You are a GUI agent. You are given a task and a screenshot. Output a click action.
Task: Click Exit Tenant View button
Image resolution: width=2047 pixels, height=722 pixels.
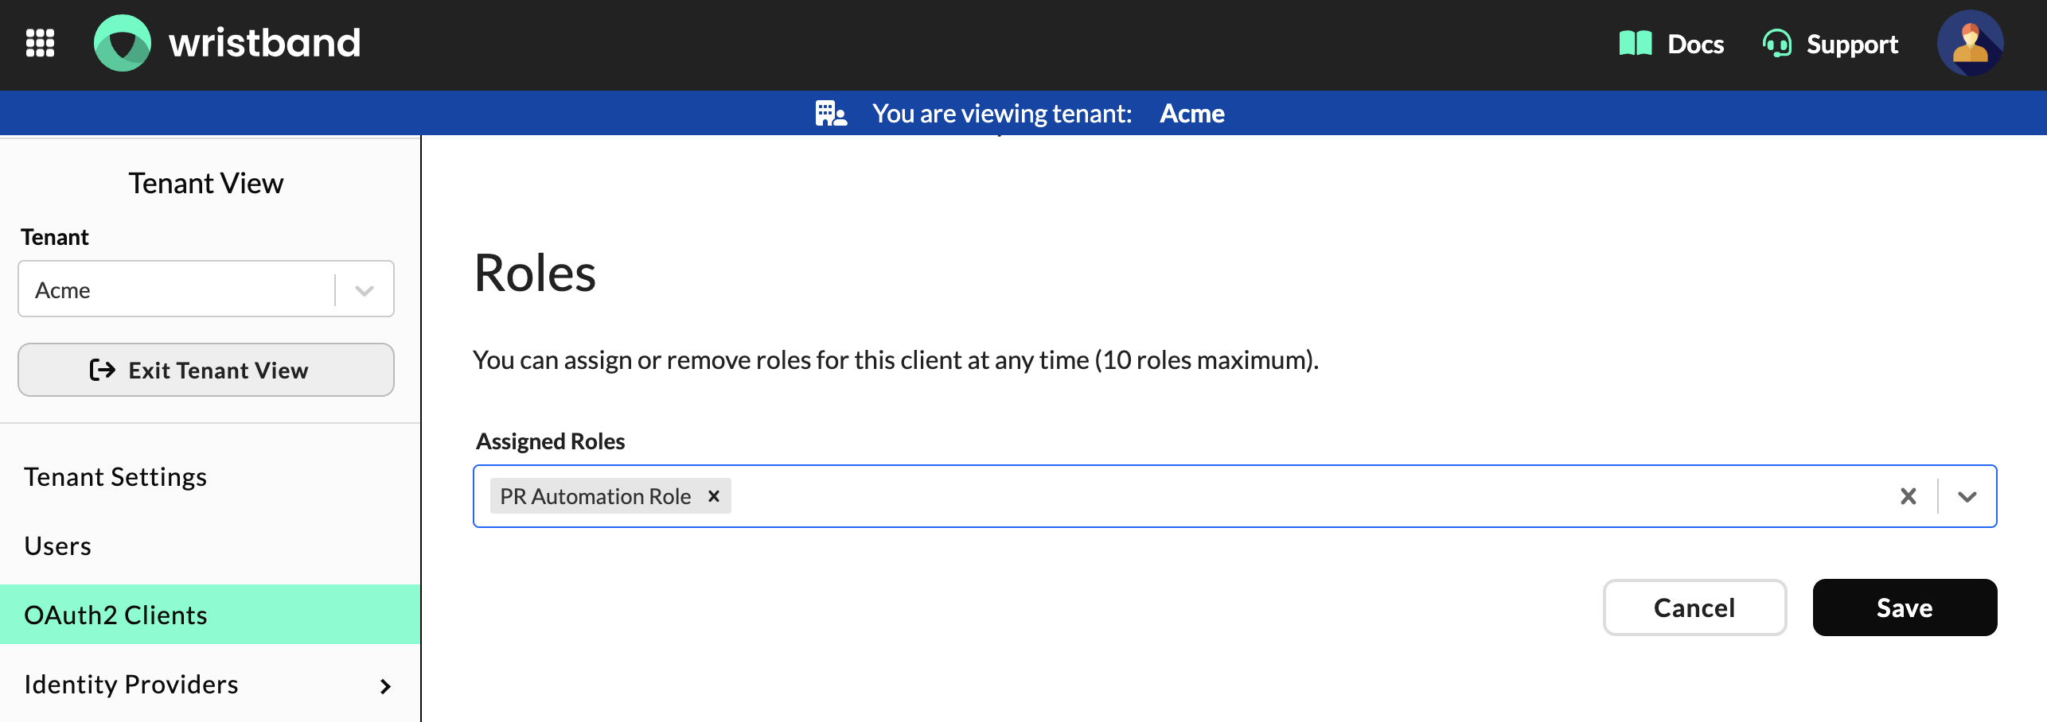point(206,370)
